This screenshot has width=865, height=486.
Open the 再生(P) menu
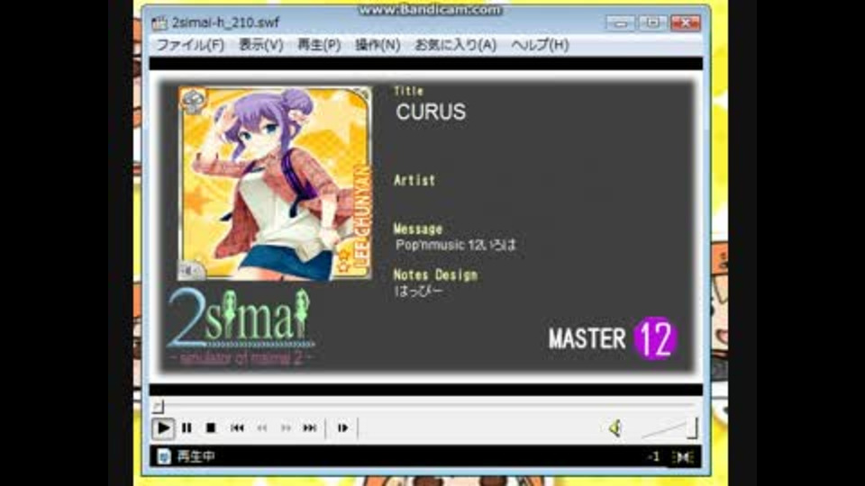[x=319, y=45]
